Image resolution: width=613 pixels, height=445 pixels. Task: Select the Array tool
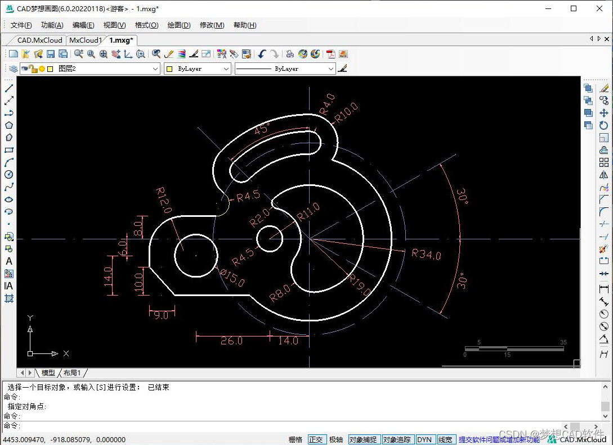pos(604,162)
